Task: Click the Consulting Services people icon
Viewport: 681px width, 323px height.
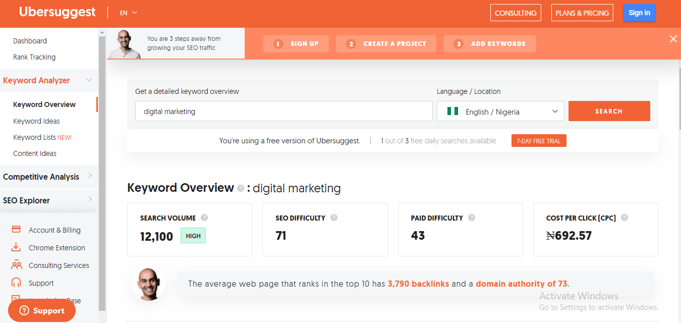Action: (x=16, y=265)
